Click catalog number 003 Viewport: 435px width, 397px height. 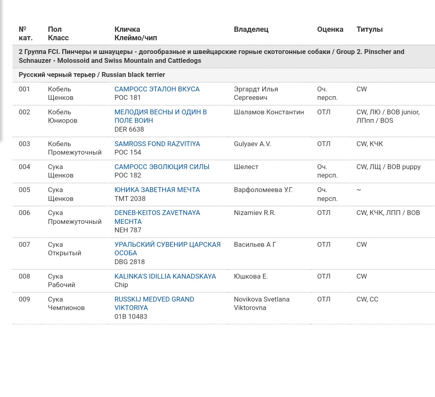25,144
